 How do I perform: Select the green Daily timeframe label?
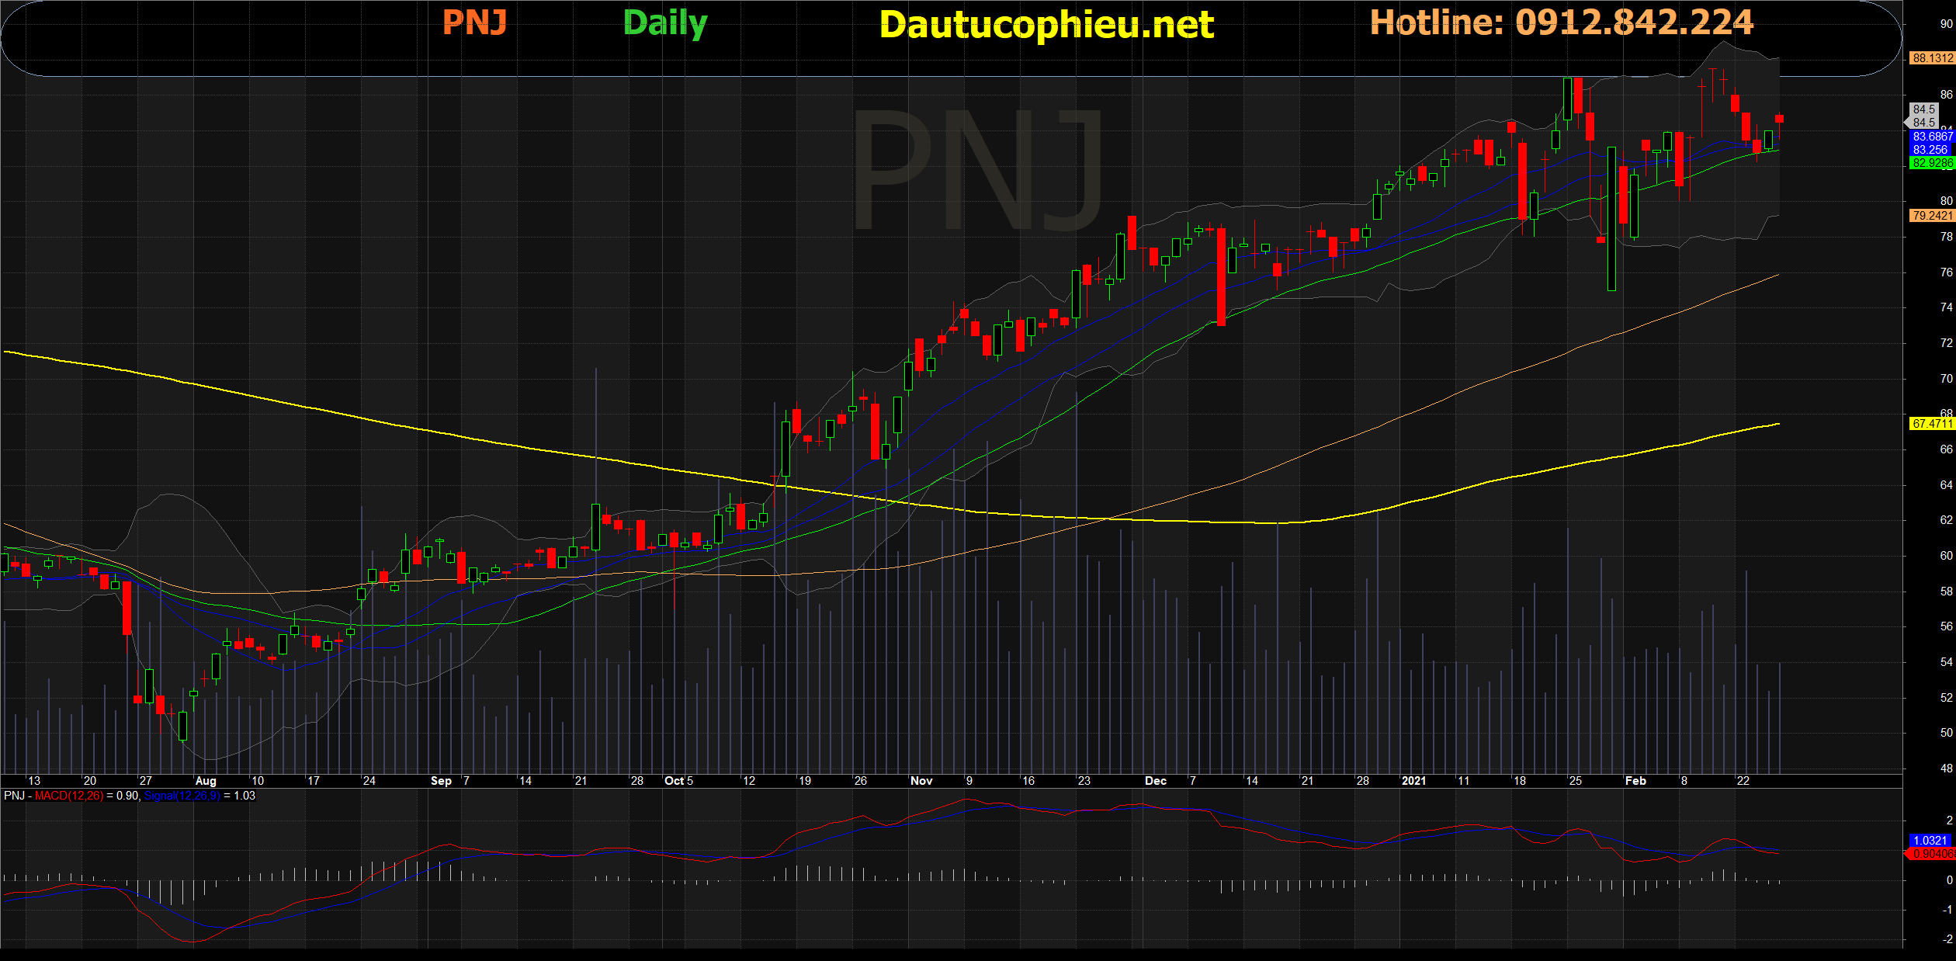pyautogui.click(x=665, y=23)
